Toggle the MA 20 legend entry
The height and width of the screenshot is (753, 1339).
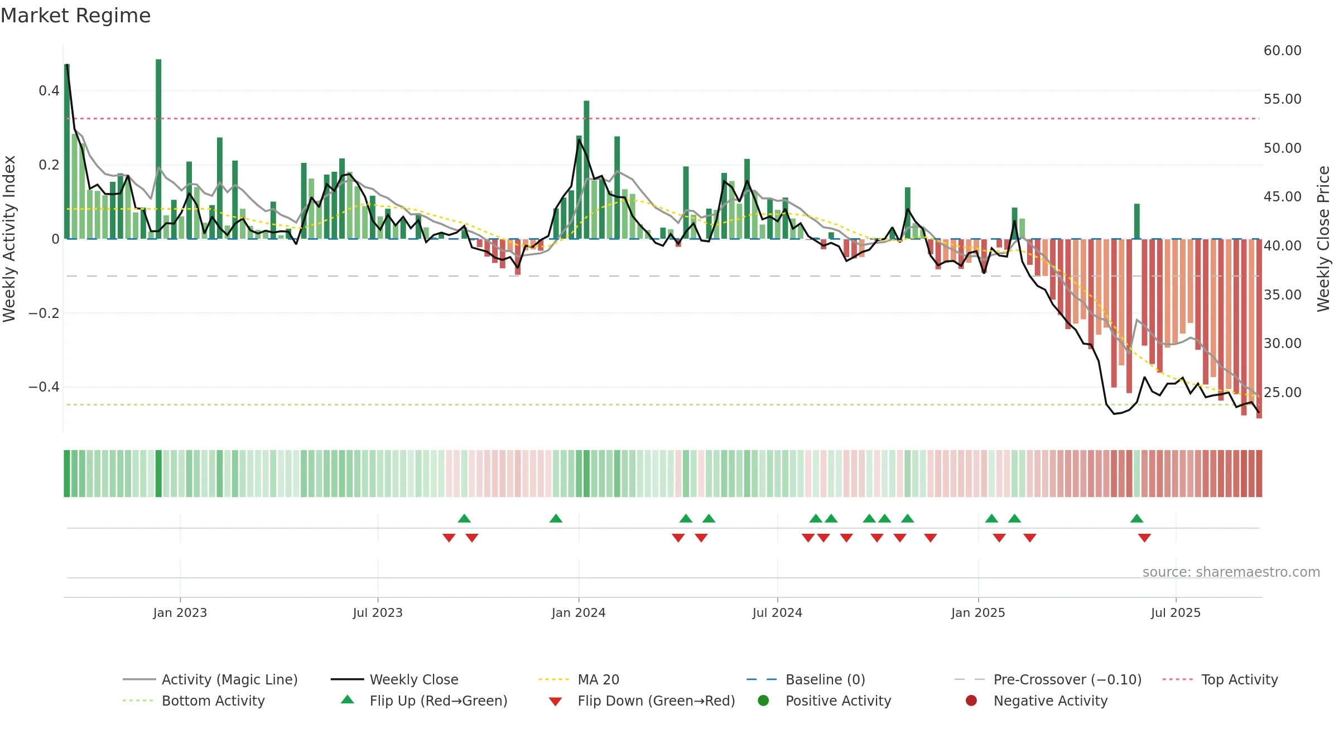click(579, 679)
